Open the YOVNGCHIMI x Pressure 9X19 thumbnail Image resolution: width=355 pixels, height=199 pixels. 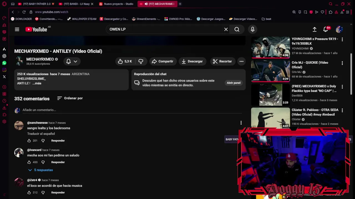pos(270,48)
